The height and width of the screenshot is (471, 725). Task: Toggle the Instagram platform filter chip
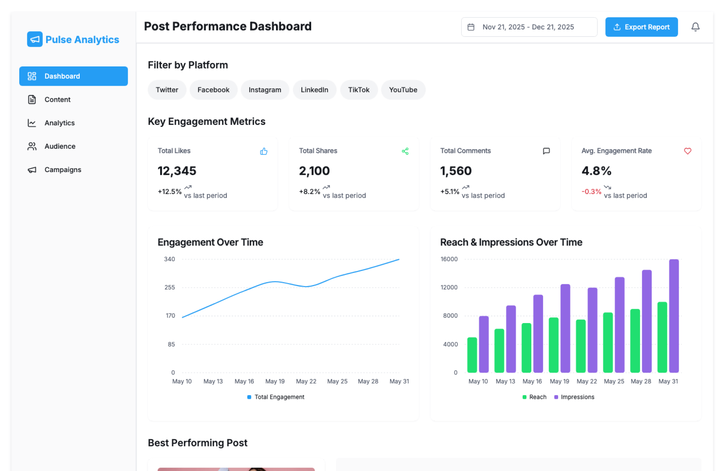(x=265, y=90)
